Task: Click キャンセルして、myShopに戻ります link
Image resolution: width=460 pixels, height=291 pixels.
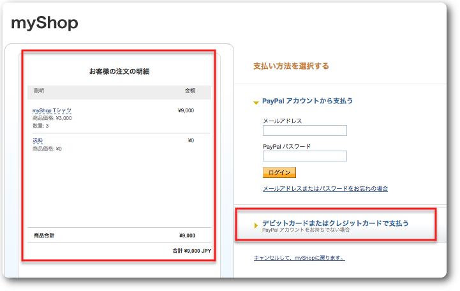Action: (299, 258)
